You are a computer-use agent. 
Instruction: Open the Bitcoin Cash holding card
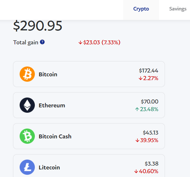tap(89, 136)
